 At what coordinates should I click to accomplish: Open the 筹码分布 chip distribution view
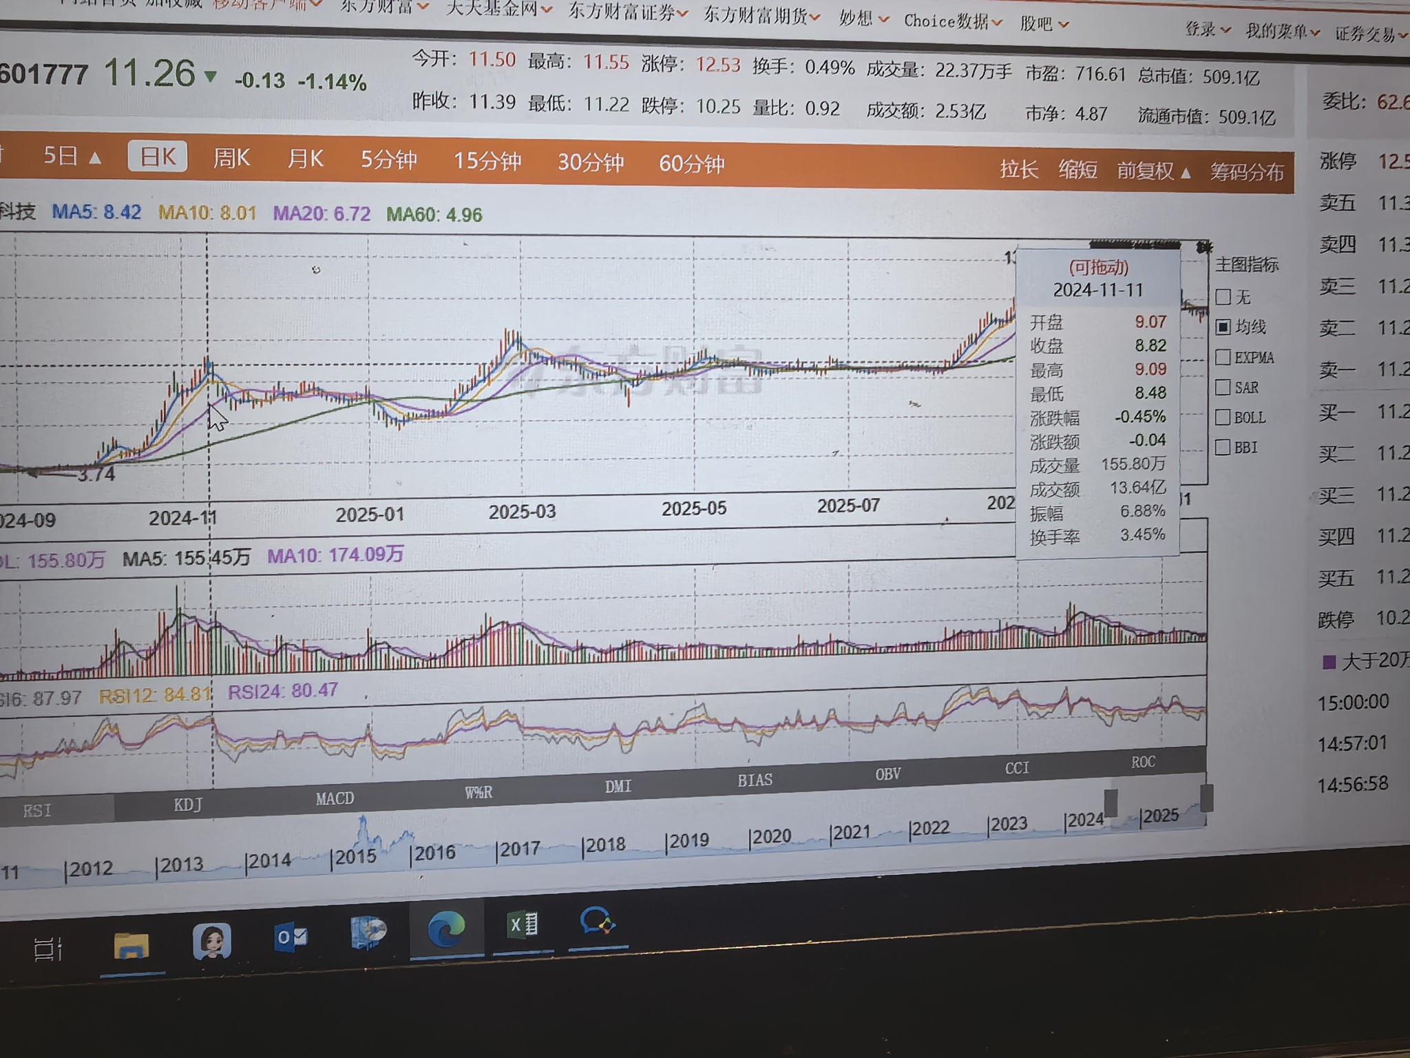pos(1247,172)
